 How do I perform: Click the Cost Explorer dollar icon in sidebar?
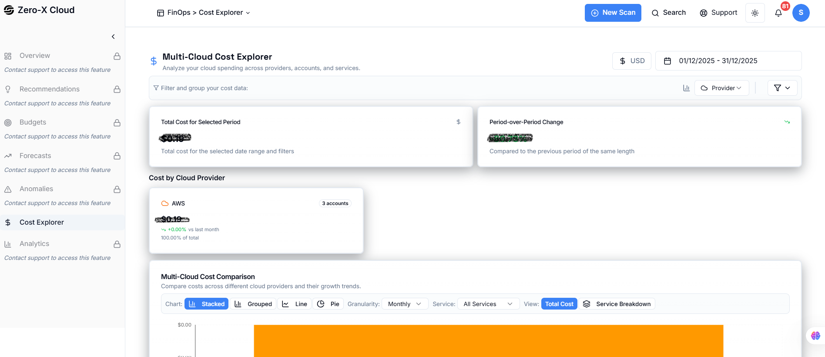[x=8, y=222]
